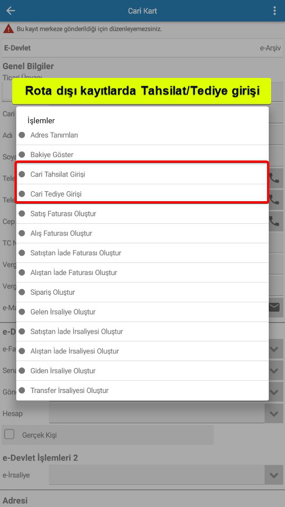
Task: Select the bullet beside Bakiye Göster
Action: (22, 155)
